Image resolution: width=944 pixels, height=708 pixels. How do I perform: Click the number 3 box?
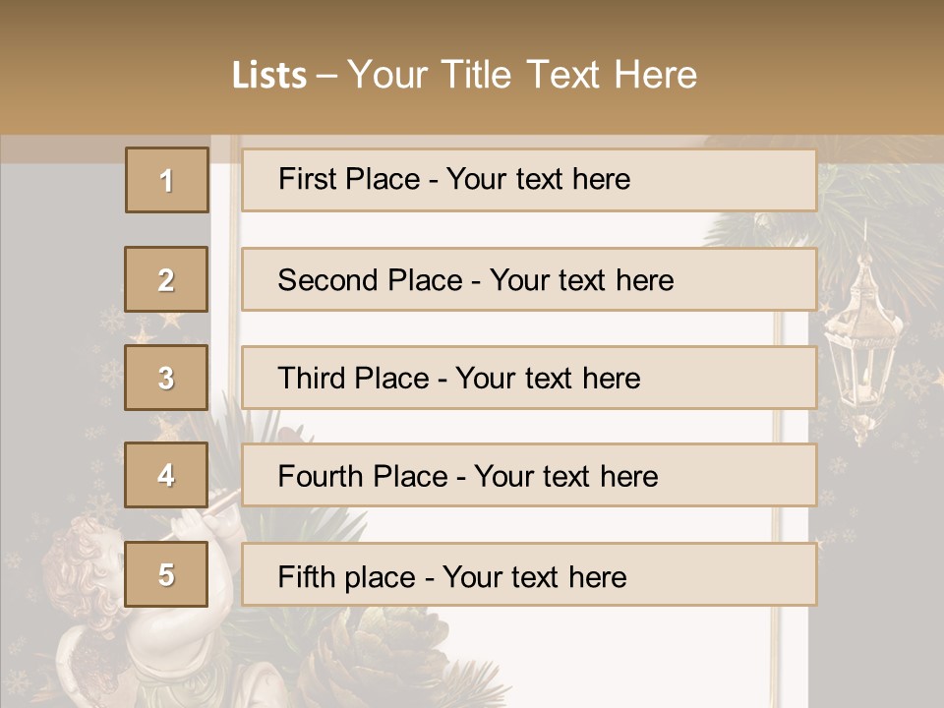pyautogui.click(x=166, y=378)
